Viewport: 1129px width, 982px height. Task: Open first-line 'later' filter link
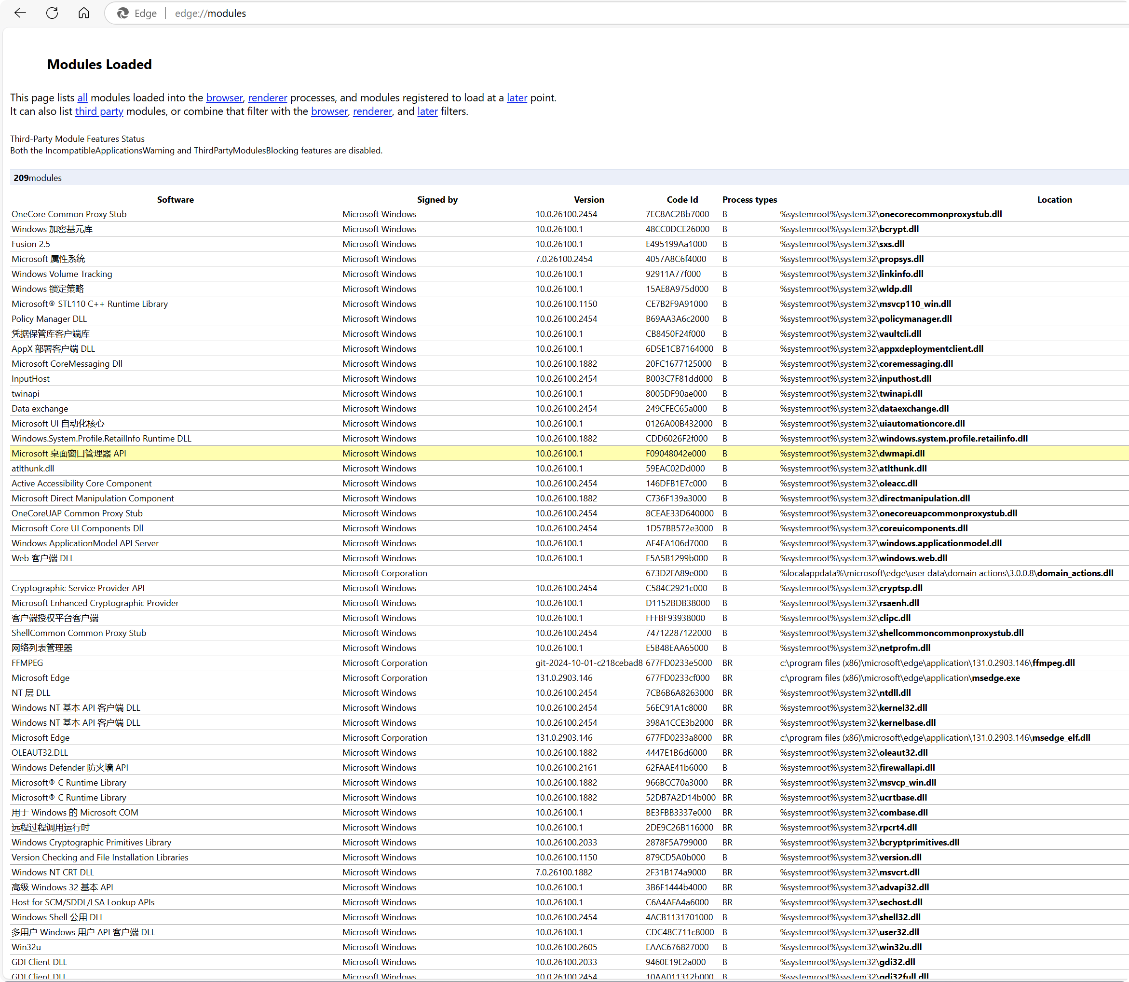(517, 97)
